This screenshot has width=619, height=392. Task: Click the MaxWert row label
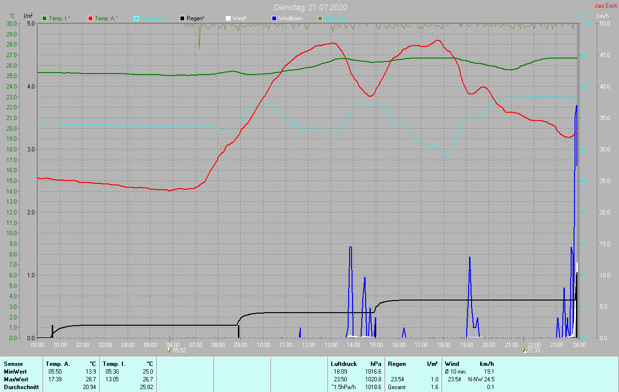pos(15,379)
